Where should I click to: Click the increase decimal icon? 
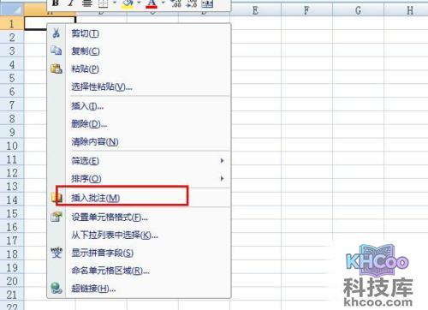[176, 3]
